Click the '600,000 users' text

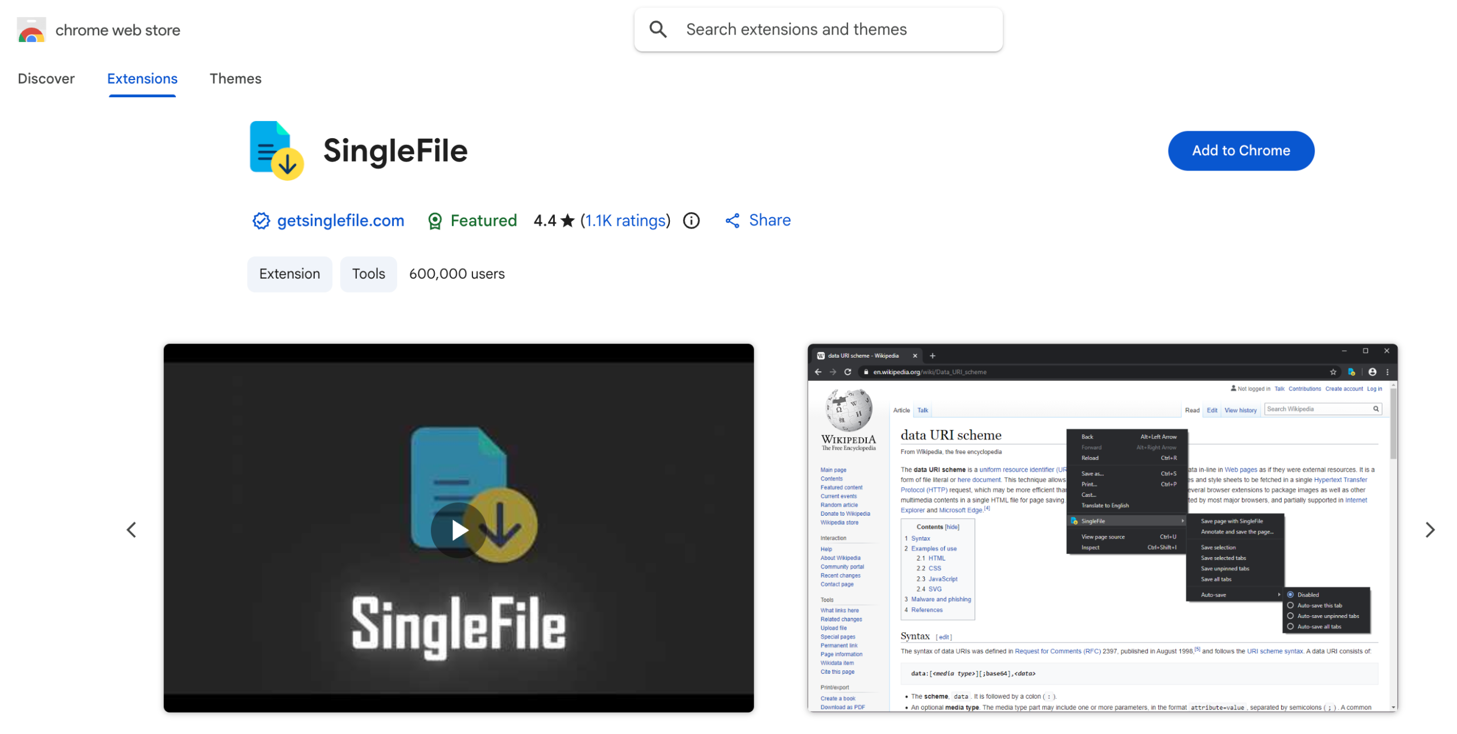pyautogui.click(x=456, y=274)
